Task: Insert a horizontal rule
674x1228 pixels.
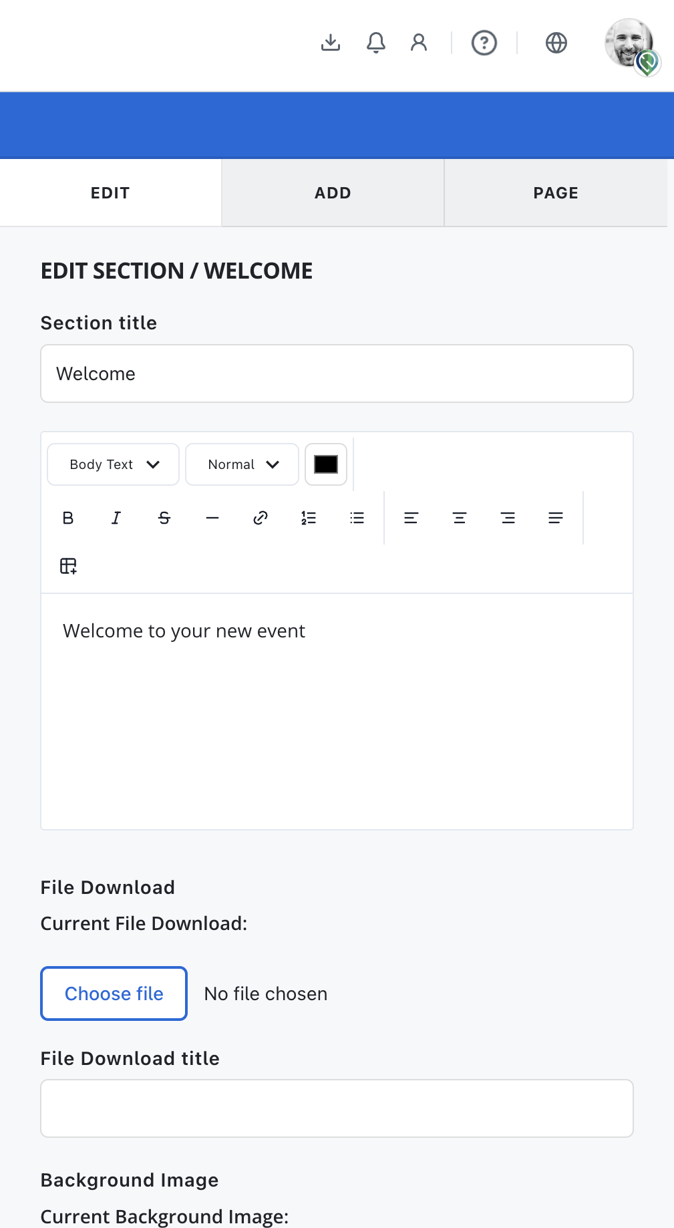Action: (212, 518)
